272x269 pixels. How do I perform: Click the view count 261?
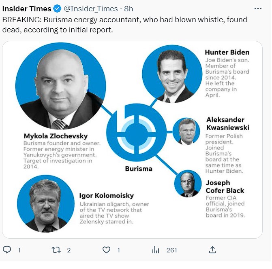171,250
